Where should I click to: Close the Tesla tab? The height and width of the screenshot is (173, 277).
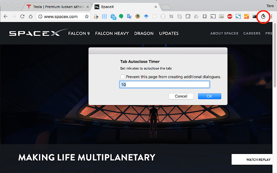point(87,7)
